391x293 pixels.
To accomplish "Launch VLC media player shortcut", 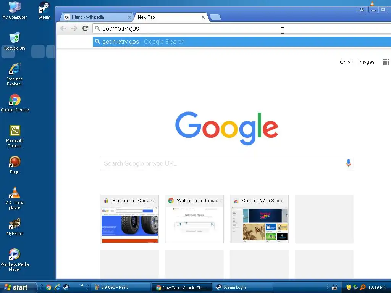I will pos(15,198).
